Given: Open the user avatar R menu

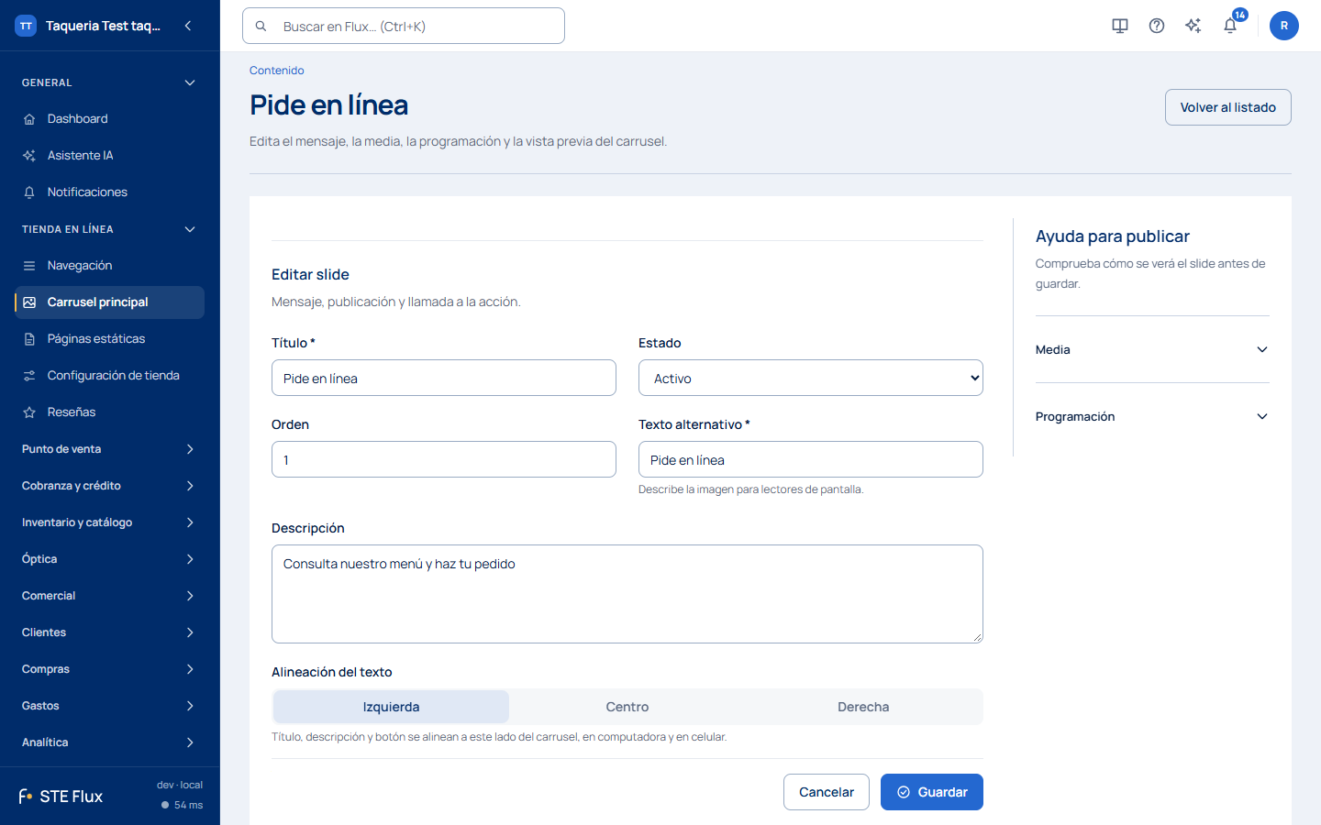Looking at the screenshot, I should 1284,26.
